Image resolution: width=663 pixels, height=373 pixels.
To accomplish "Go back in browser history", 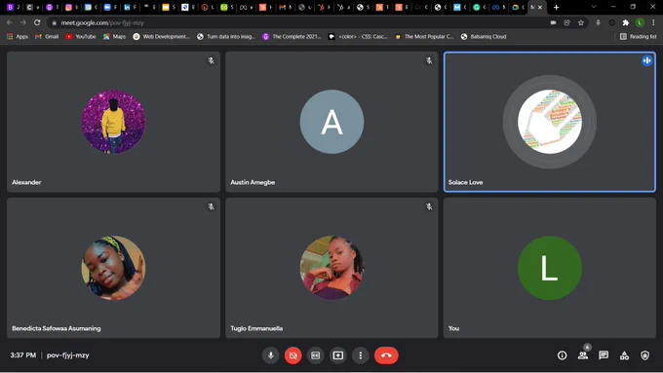I will tap(10, 22).
